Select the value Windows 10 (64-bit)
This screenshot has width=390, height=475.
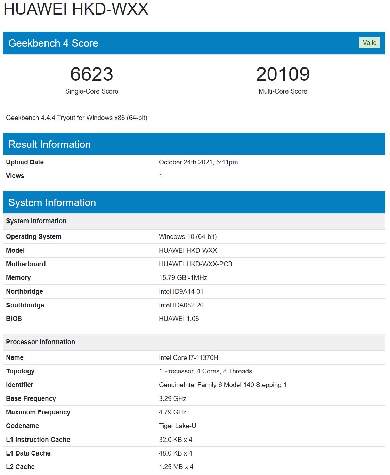(x=188, y=236)
